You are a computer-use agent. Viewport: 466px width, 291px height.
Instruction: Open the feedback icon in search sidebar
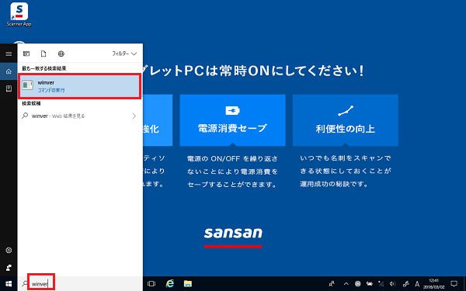point(9,268)
